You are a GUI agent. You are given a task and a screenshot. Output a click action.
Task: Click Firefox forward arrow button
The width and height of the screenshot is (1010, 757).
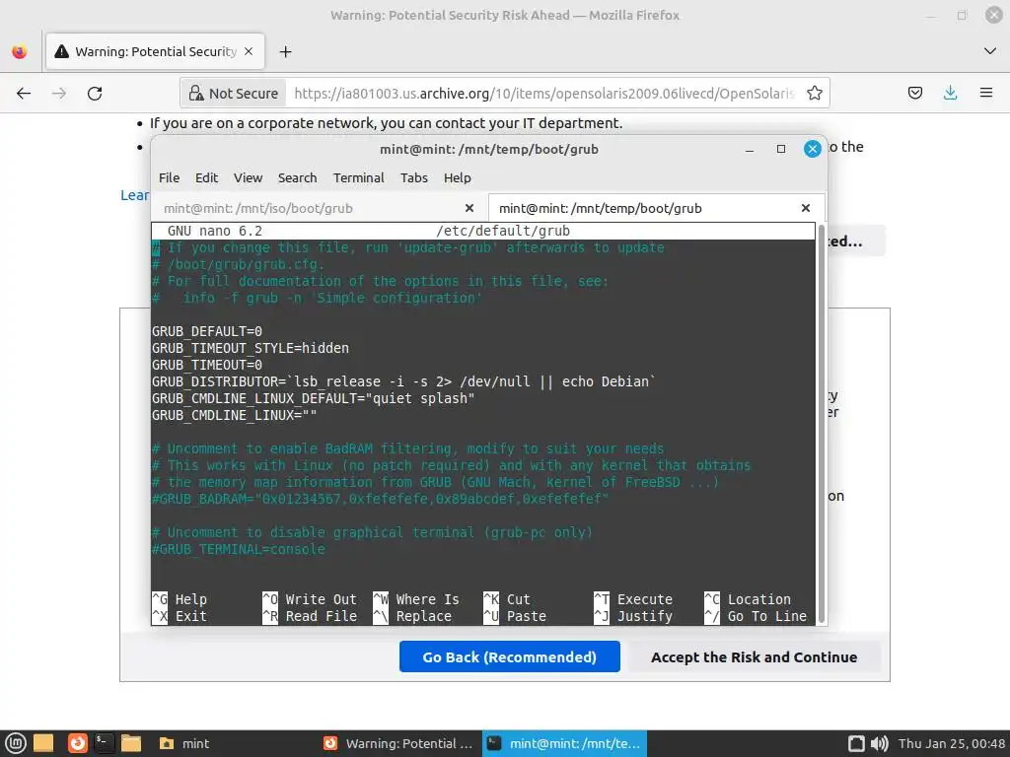59,94
